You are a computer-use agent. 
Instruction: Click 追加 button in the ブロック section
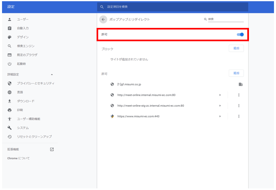click(x=236, y=49)
